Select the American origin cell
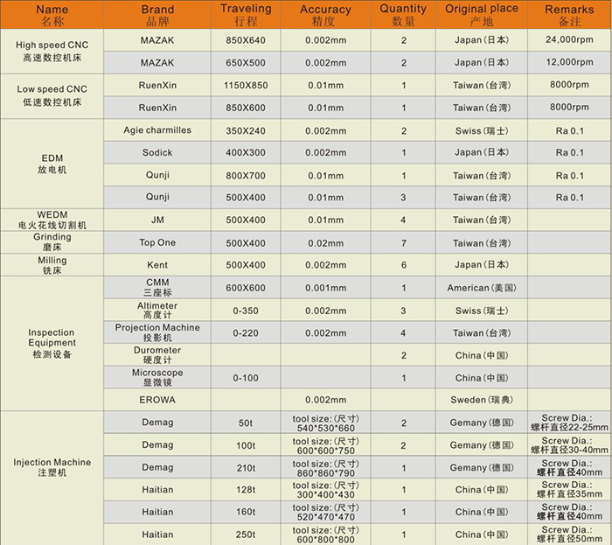Viewport: 612px width, 545px height. point(481,288)
